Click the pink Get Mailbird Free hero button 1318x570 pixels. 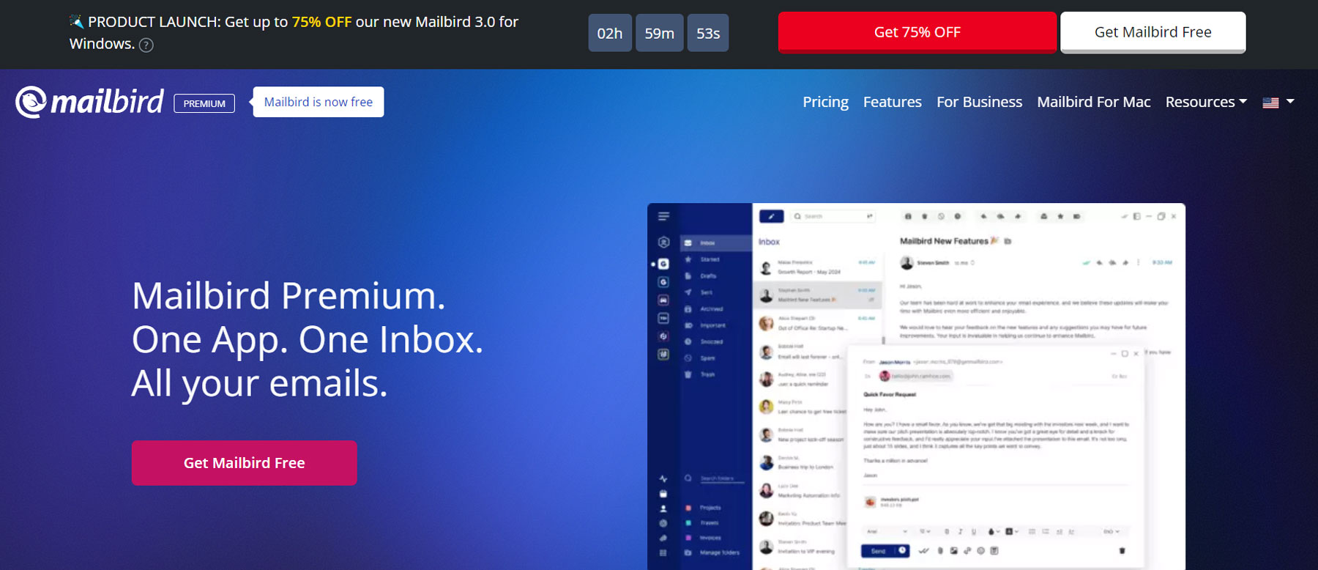click(244, 463)
